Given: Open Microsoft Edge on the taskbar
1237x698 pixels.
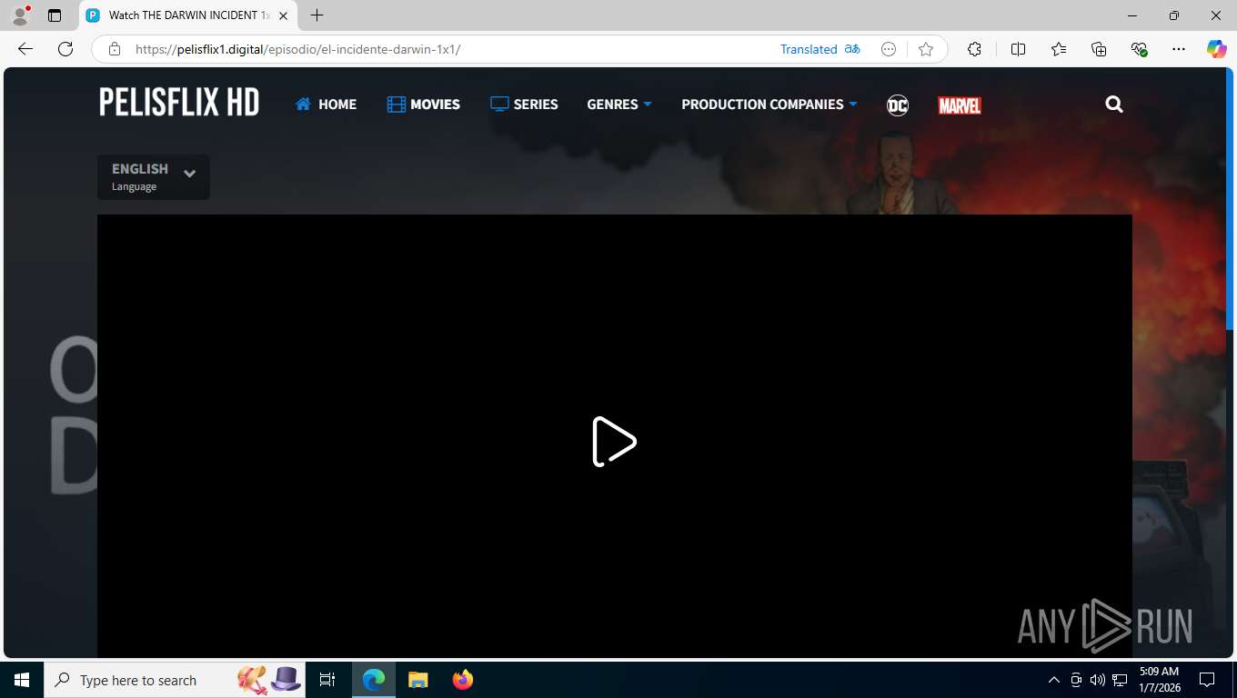Looking at the screenshot, I should pyautogui.click(x=374, y=680).
